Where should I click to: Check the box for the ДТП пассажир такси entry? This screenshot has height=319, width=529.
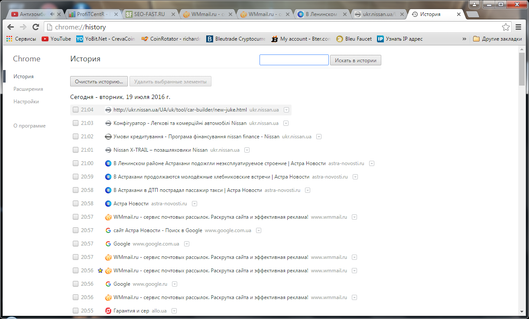coord(75,190)
